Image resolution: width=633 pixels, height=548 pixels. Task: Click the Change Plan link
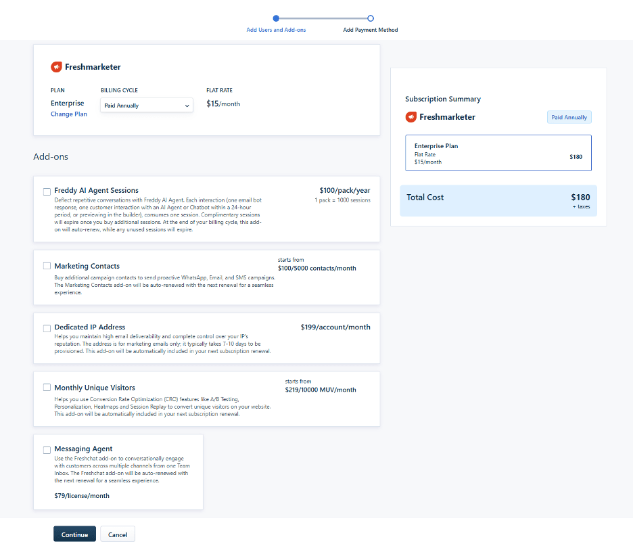(69, 114)
